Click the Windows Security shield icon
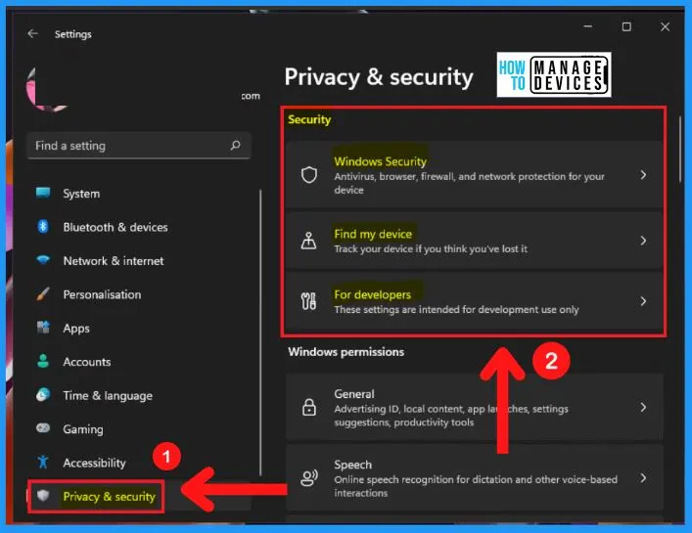Viewport: 692px width, 533px height. (x=309, y=175)
